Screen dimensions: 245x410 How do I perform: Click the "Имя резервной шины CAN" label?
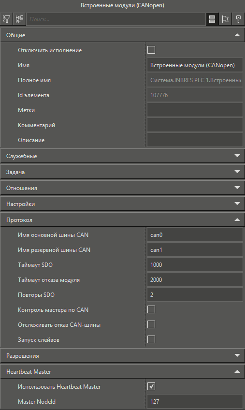coord(54,249)
